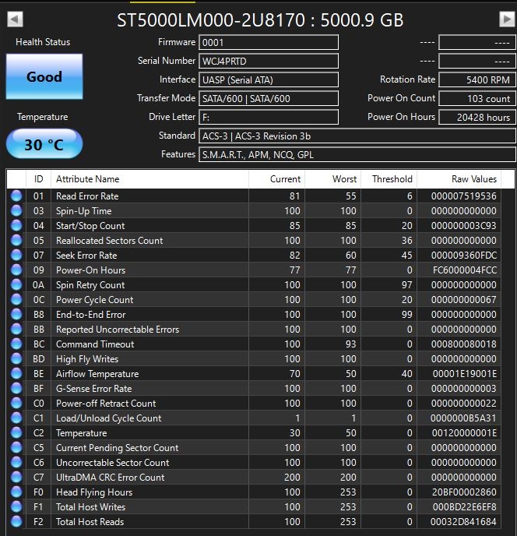Click the status orb beside Total Host Reads
The height and width of the screenshot is (536, 517).
pos(16,522)
